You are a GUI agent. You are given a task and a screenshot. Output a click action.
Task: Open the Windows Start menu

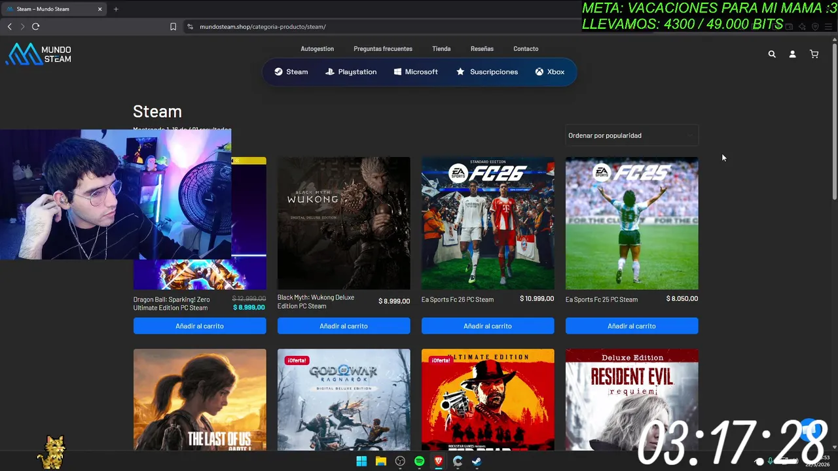361,461
